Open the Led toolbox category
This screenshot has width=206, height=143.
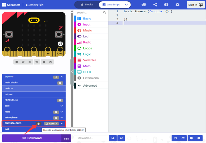pyautogui.click(x=91, y=37)
